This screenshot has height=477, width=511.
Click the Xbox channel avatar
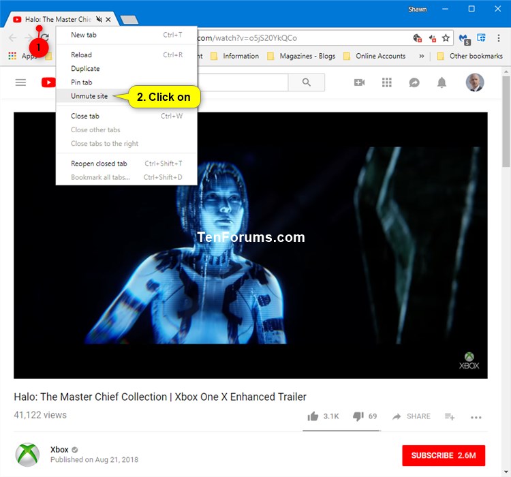[28, 455]
